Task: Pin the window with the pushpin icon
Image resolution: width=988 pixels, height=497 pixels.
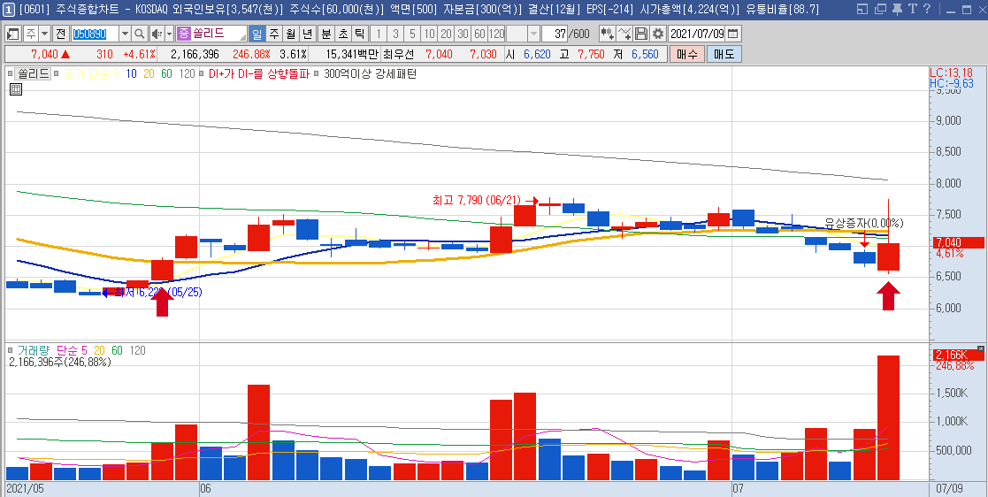Action: pyautogui.click(x=897, y=9)
